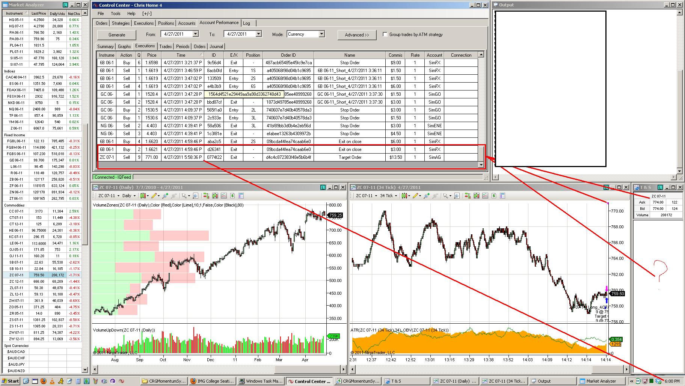
Task: Click dollar sign icon in 34 Tick chart
Action: point(494,196)
